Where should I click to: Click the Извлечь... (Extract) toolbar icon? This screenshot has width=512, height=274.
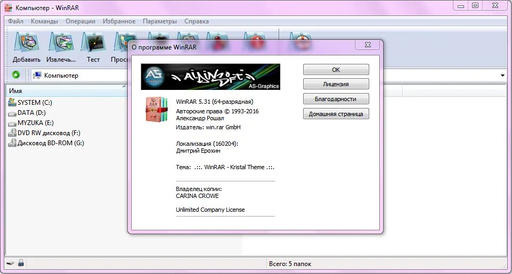tap(61, 43)
